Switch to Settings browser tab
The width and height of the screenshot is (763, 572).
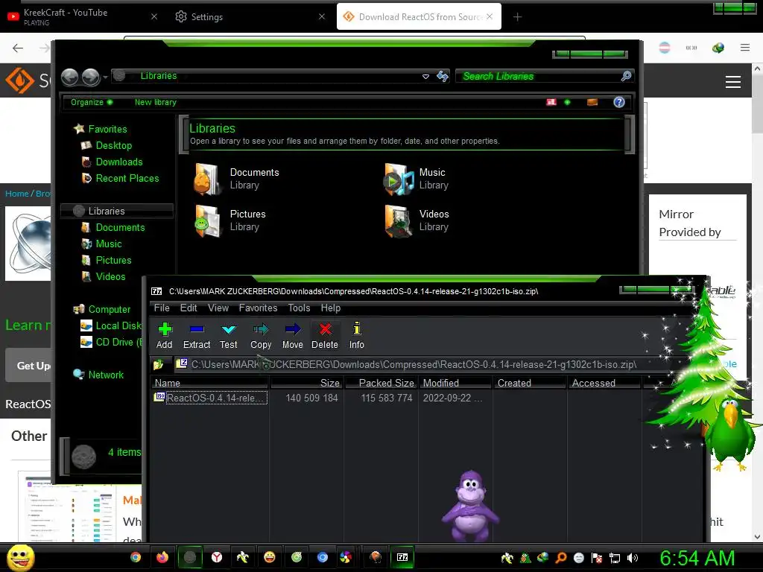248,16
